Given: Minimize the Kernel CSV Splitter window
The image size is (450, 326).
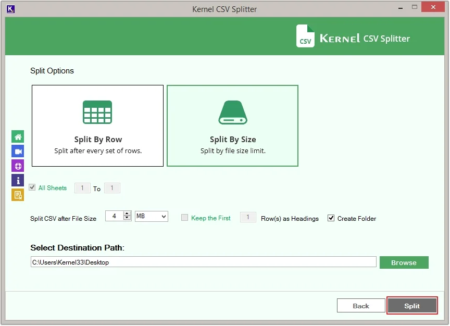Looking at the screenshot, I should point(400,7).
